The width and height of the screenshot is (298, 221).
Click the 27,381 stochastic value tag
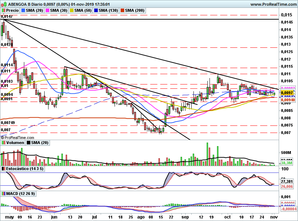(287, 181)
